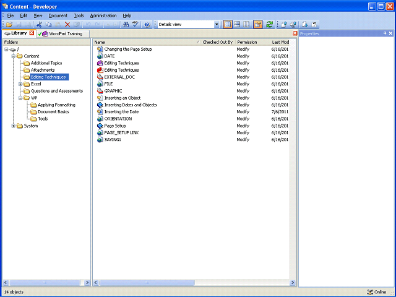The height and width of the screenshot is (297, 396).
Task: Click the globe icon next to DATE
Action: [100, 56]
